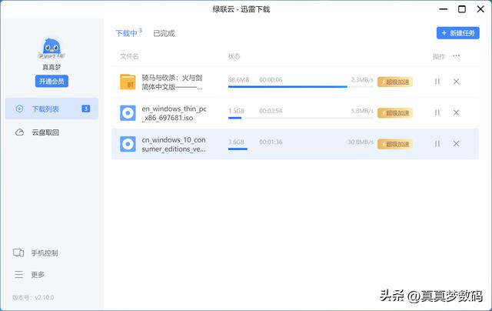492x311 pixels.
Task: Pause the 骑马与砍杀 download
Action: tap(437, 82)
